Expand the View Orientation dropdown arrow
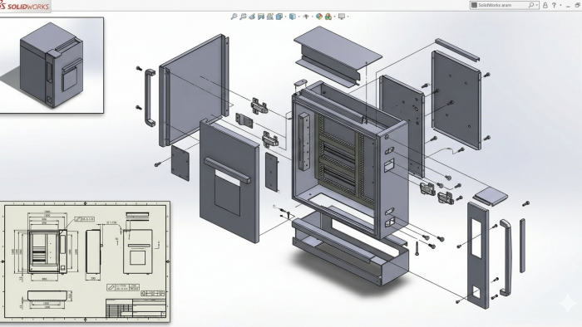The height and width of the screenshot is (327, 582). 285,17
